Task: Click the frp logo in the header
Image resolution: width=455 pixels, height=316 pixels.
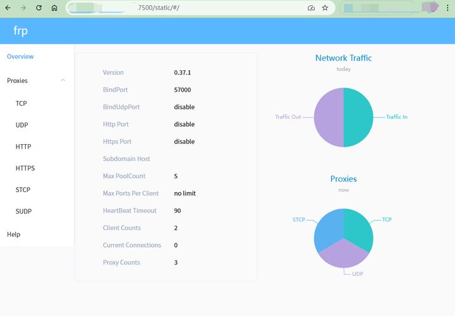Action: pos(21,31)
